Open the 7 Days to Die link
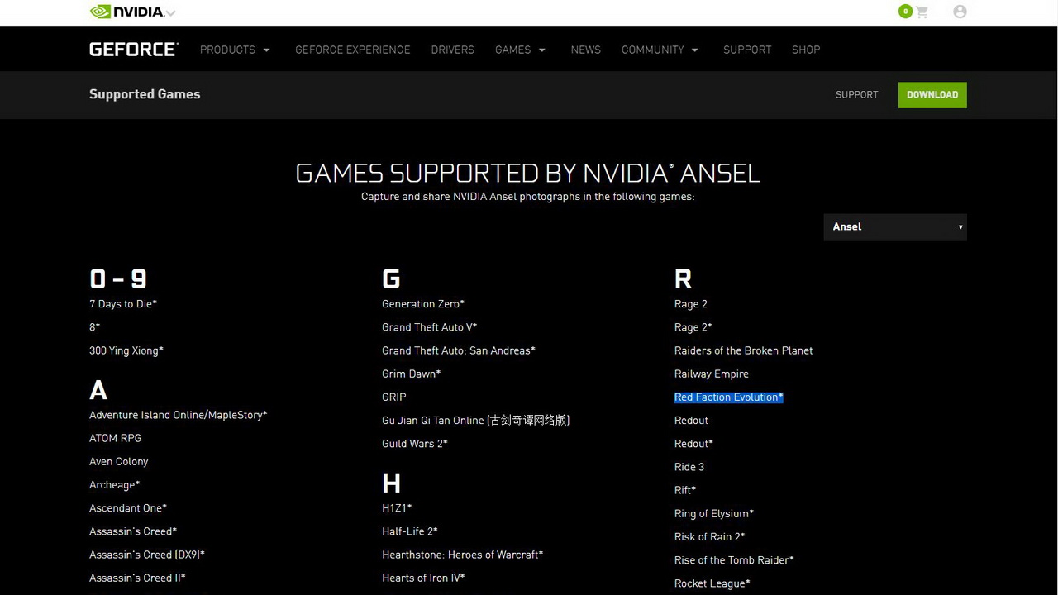This screenshot has width=1058, height=595. [122, 304]
